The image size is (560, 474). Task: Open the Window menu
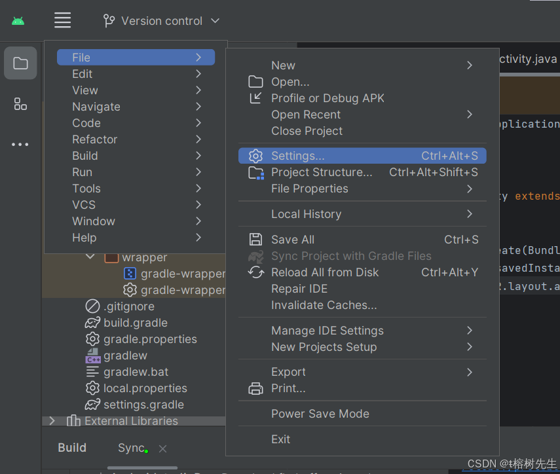click(x=136, y=222)
